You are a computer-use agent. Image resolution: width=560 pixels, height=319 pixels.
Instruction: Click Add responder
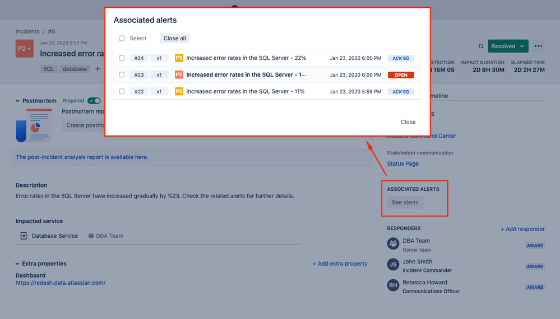pyautogui.click(x=522, y=229)
